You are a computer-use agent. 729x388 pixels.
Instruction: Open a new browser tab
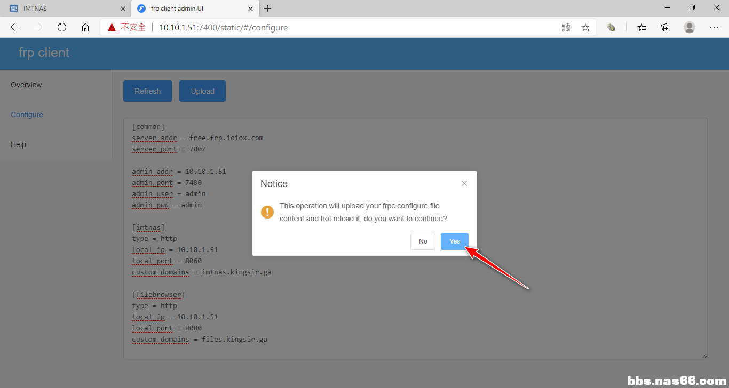[x=268, y=9]
